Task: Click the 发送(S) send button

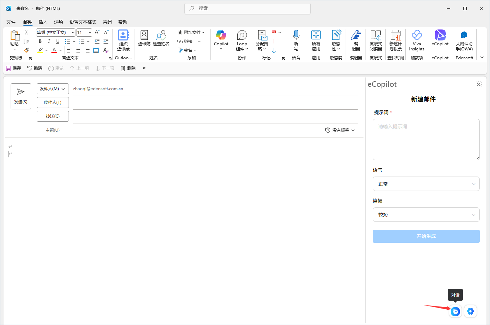Action: [x=21, y=96]
